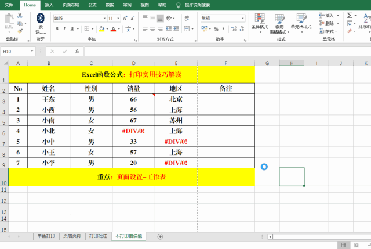371x249 pixels.
Task: Expand the fill color dropdown arrow
Action: (107, 29)
